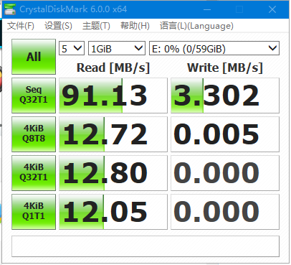The image size is (291, 265).
Task: Run all benchmarks with the All button
Action: pos(34,57)
